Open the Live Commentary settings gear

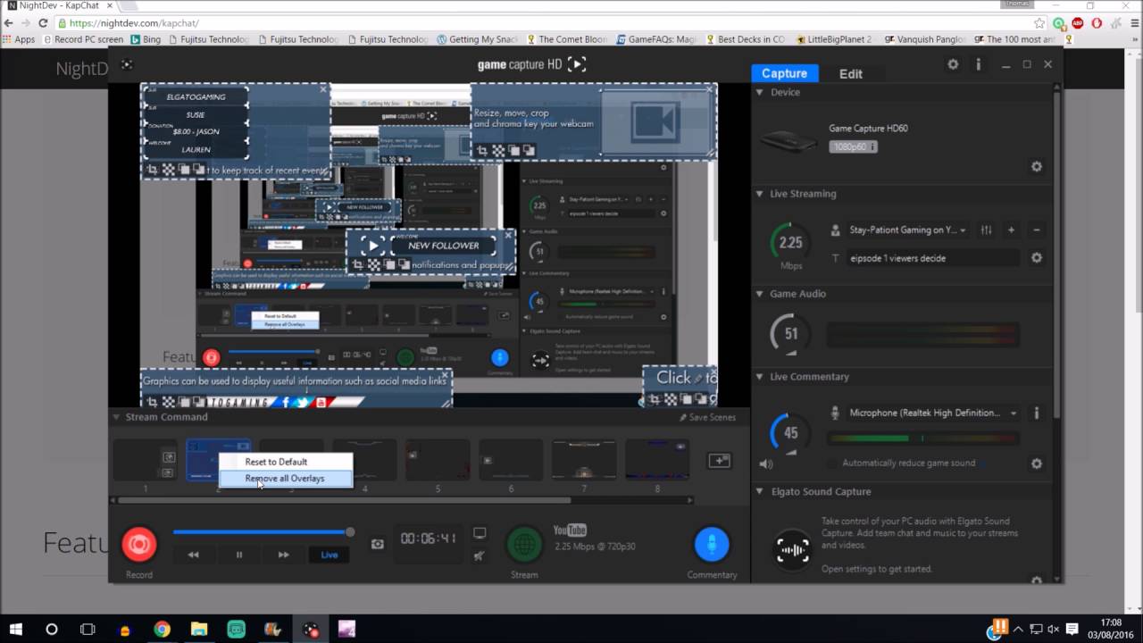[1037, 463]
